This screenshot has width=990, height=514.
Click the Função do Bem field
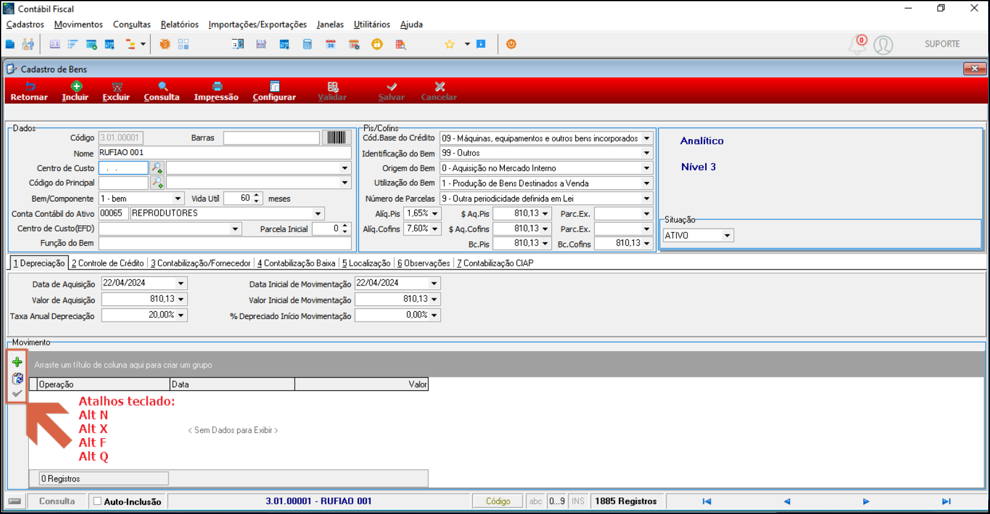(x=225, y=243)
